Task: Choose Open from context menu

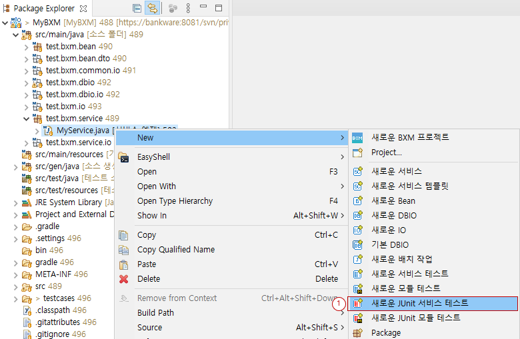Action: tap(231, 172)
